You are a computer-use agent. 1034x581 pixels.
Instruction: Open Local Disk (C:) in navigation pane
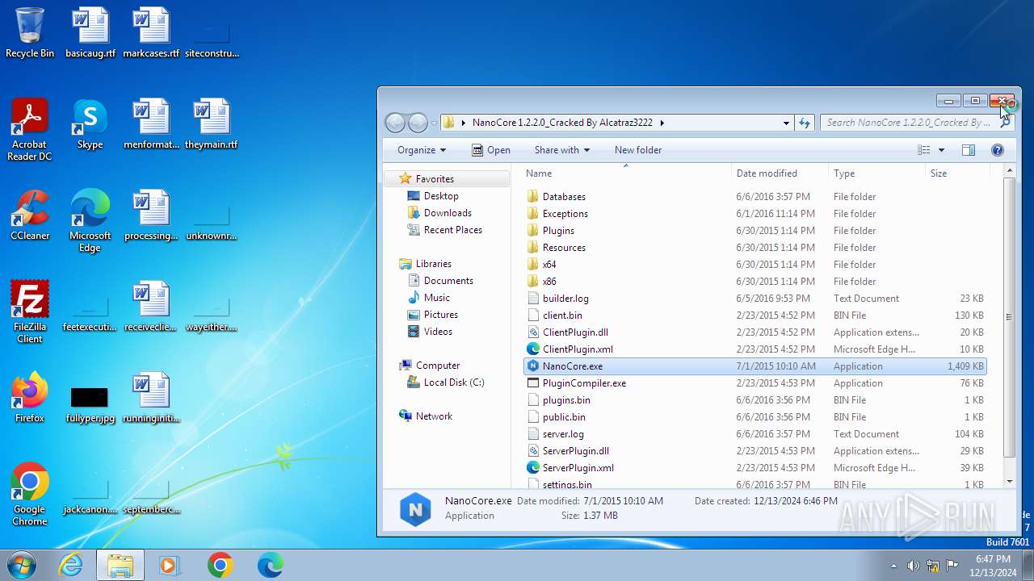(454, 382)
